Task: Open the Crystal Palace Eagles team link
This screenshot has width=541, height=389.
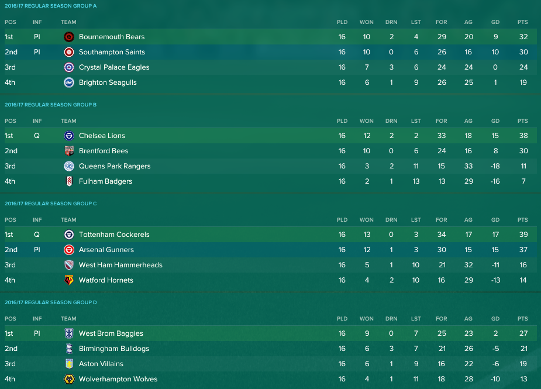Action: tap(114, 67)
